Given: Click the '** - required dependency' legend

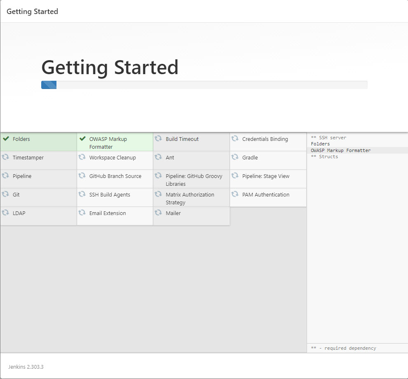Looking at the screenshot, I should (x=343, y=348).
